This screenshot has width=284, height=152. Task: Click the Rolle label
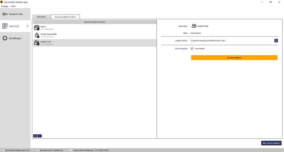(x=185, y=33)
